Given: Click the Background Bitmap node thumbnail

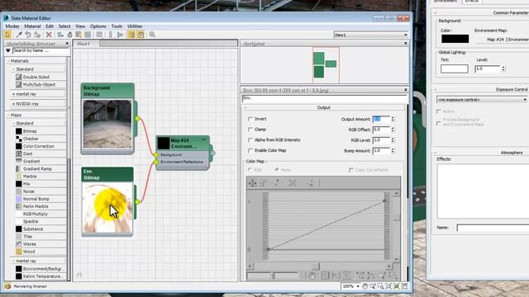Looking at the screenshot, I should (x=107, y=124).
